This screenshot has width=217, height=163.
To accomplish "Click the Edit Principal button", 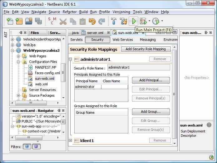I will click(x=151, y=89).
